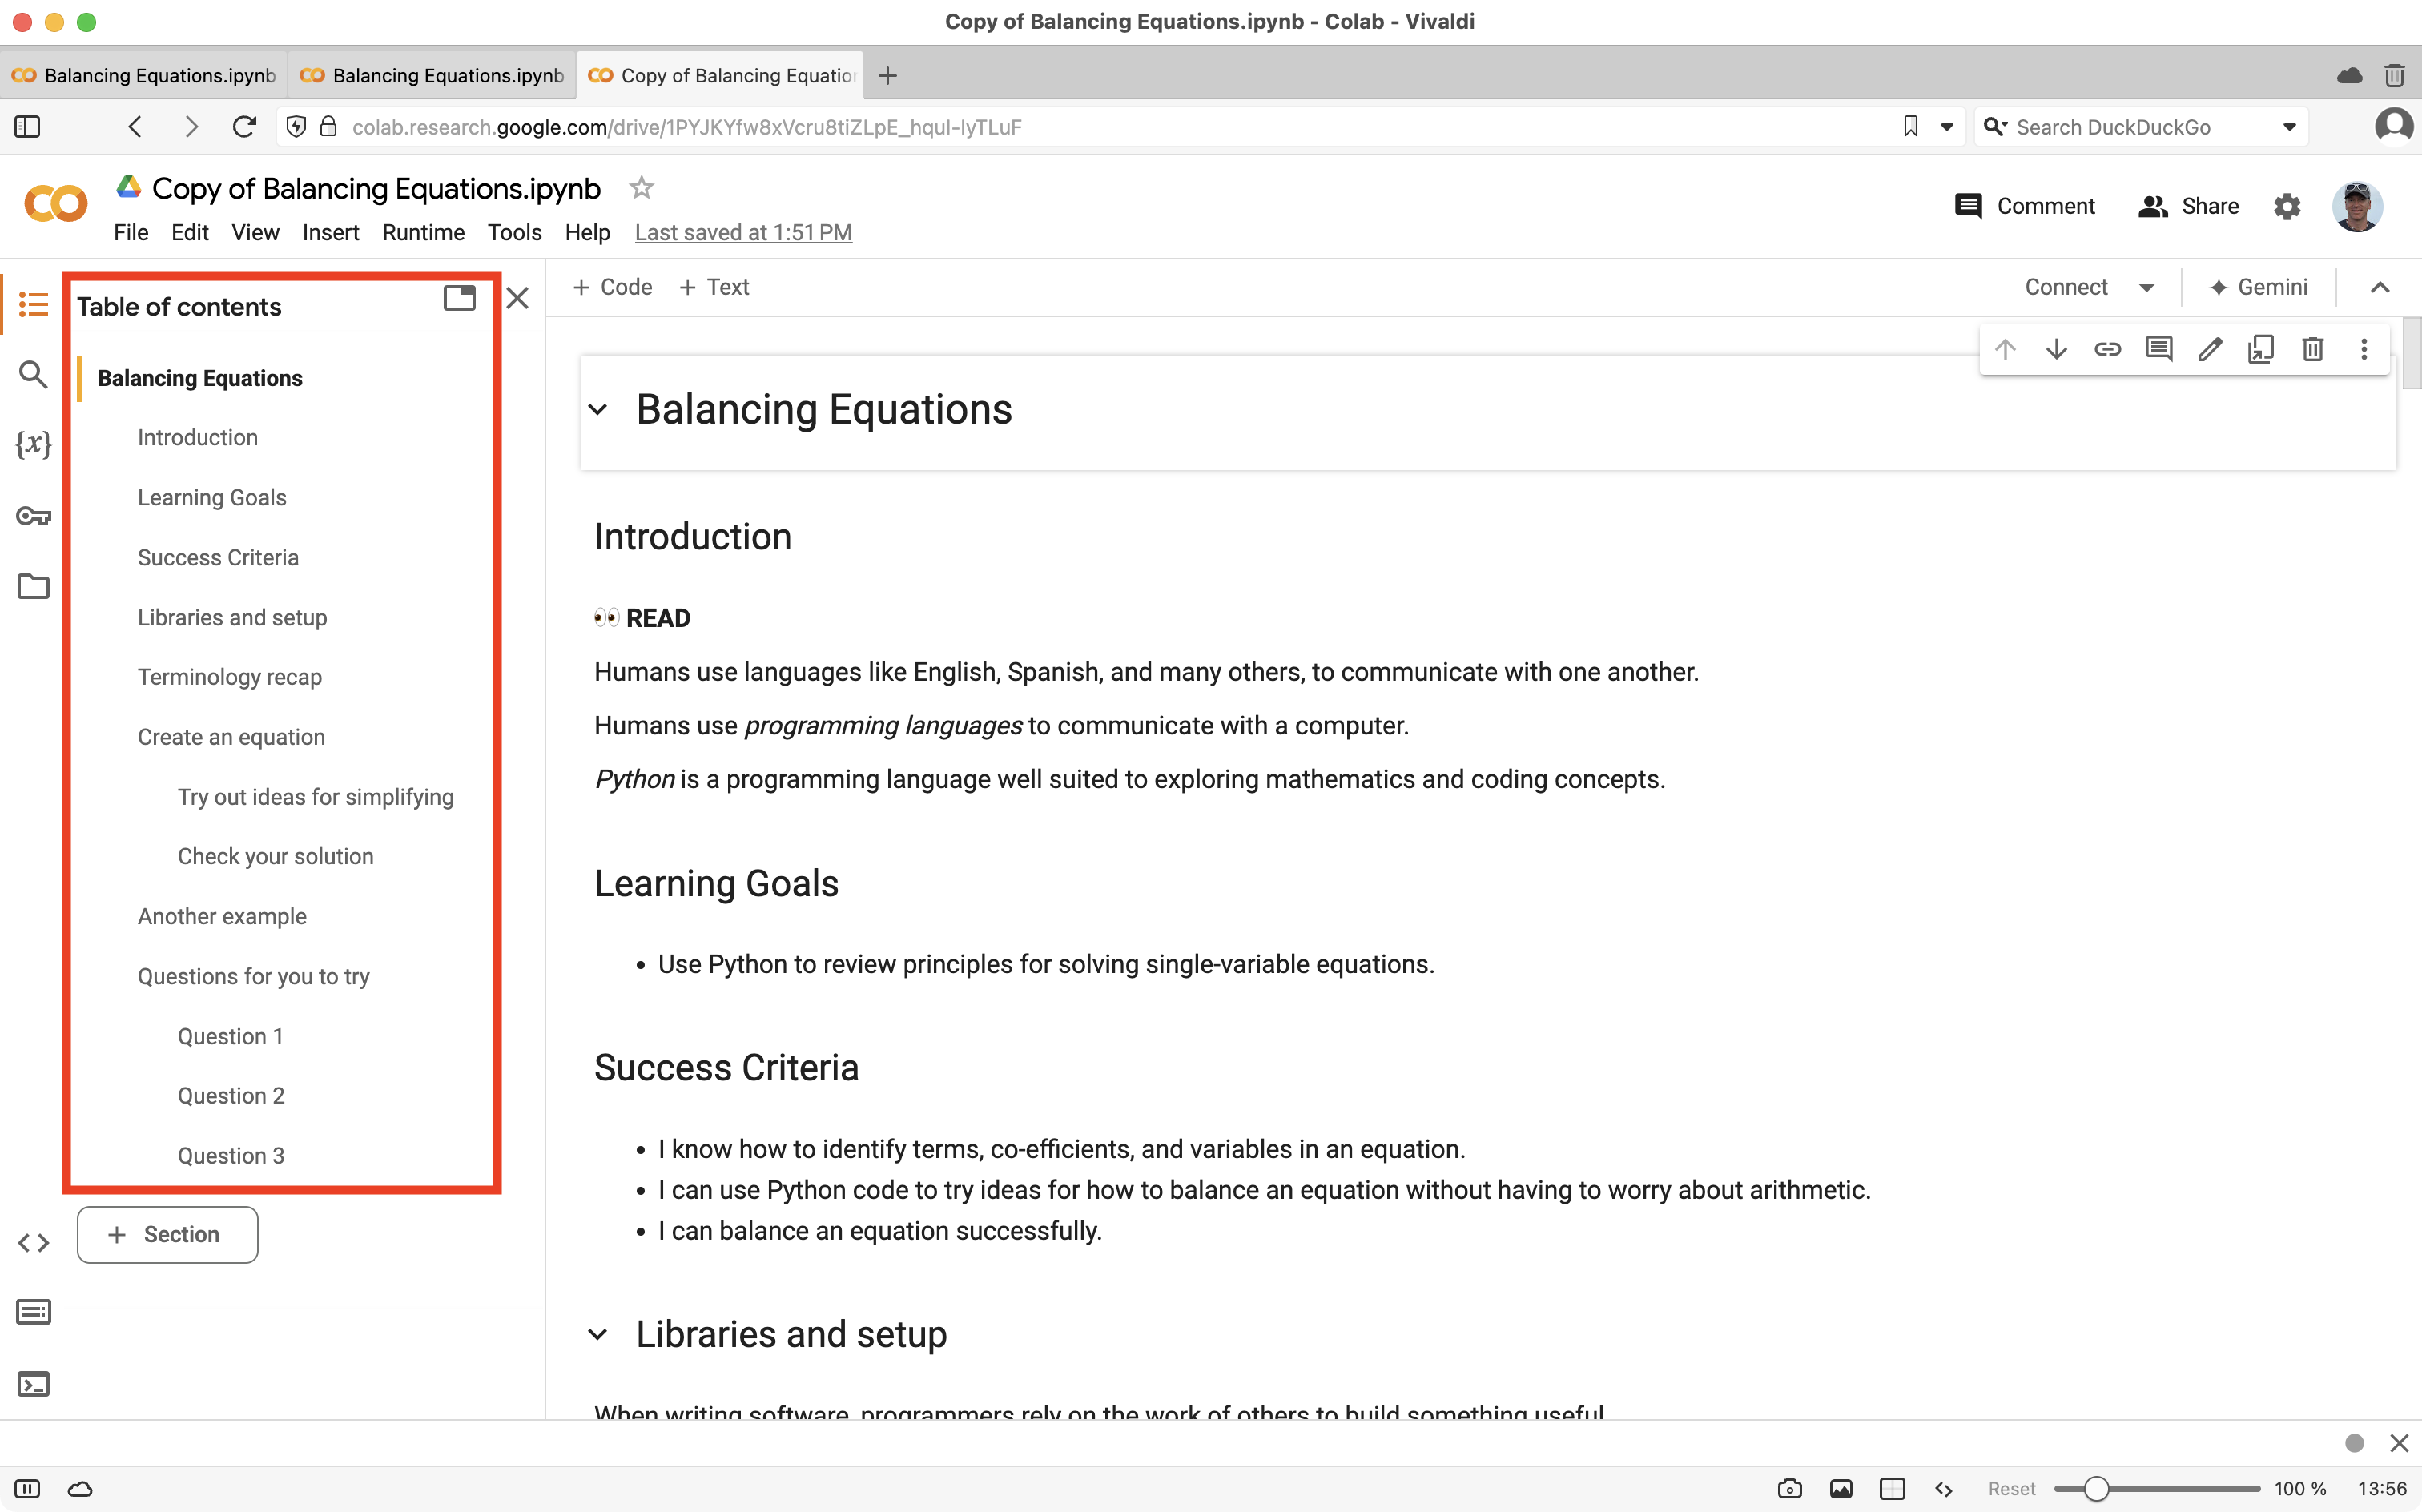Collapse the Balancing Equations section
Image resolution: width=2422 pixels, height=1512 pixels.
[601, 408]
